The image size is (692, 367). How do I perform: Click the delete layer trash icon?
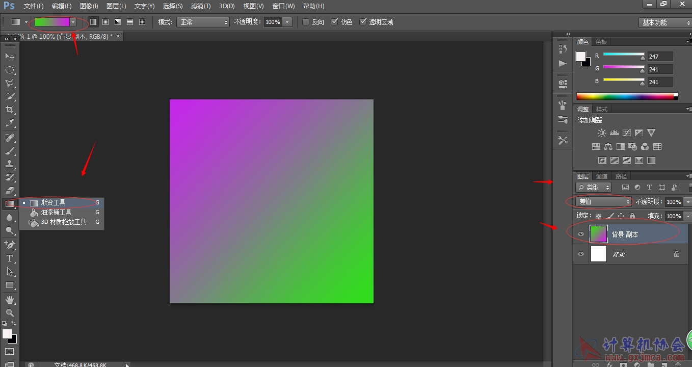coord(677,364)
